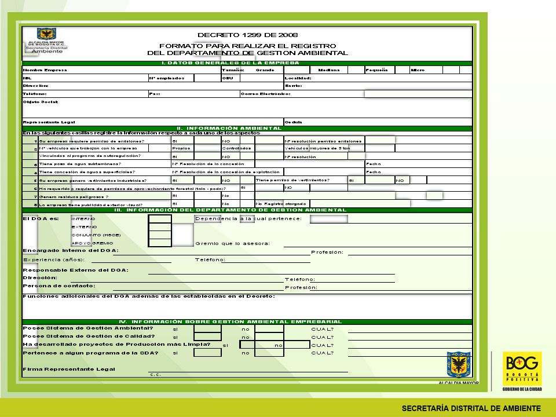Click the Micro size box
Image resolution: width=556 pixels, height=417 pixels.
pyautogui.click(x=451, y=70)
